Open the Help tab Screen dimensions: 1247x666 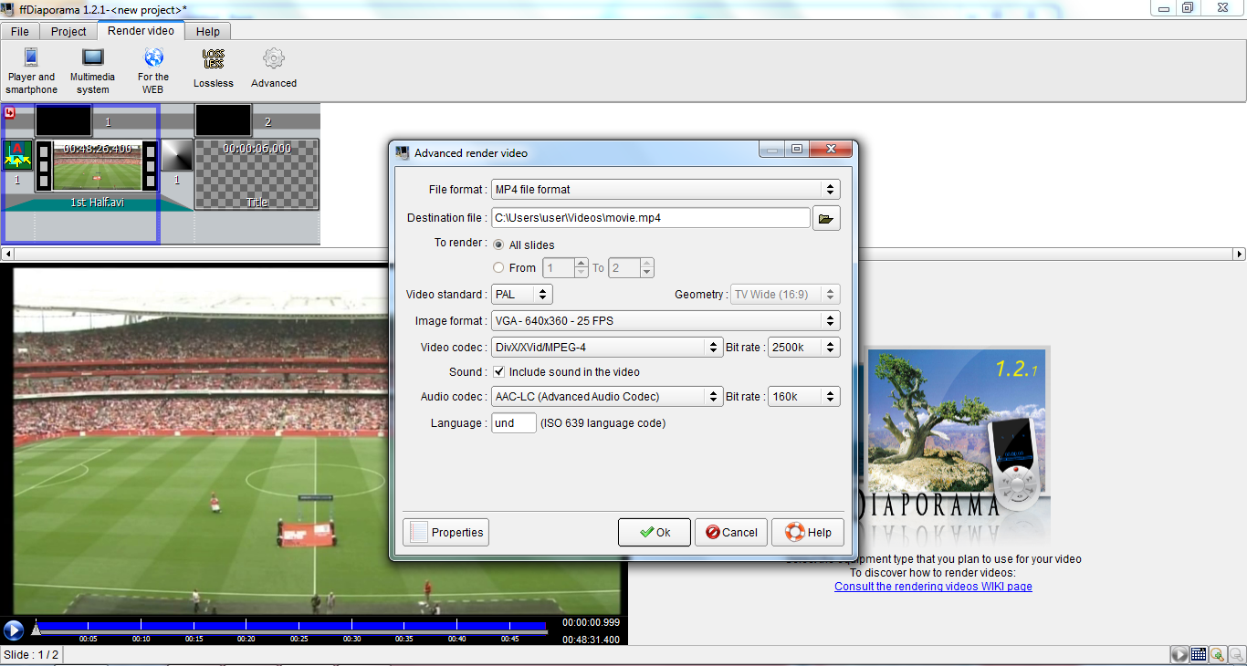208,32
